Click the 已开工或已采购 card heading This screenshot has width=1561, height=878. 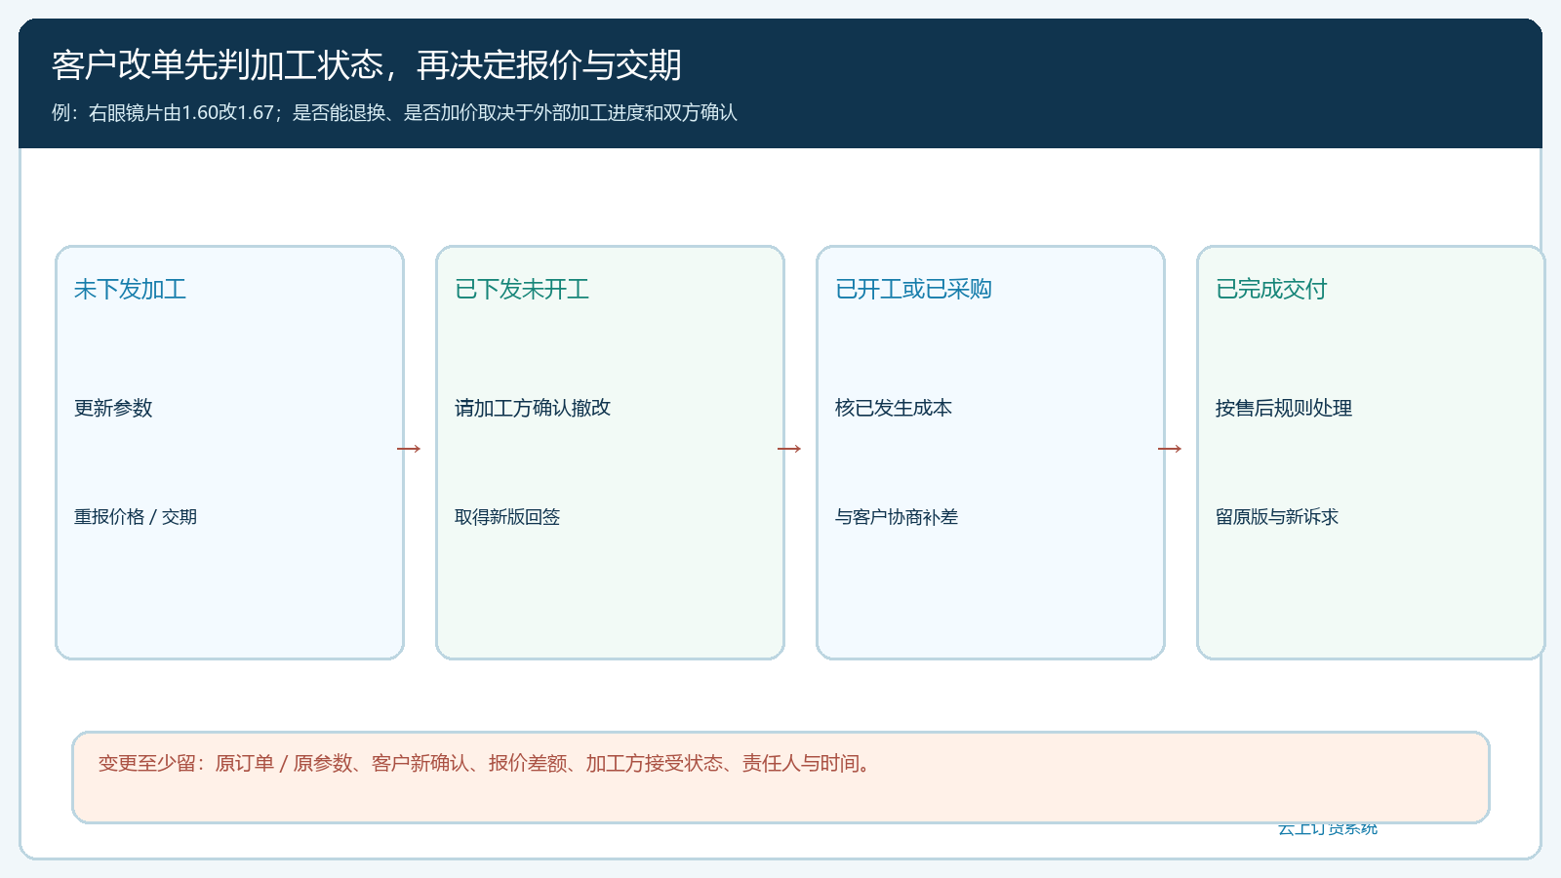coord(913,290)
